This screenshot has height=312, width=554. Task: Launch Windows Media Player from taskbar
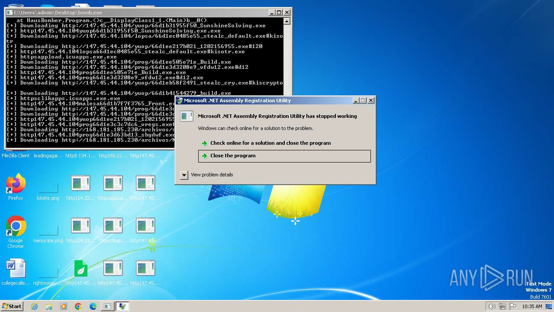(x=64, y=306)
